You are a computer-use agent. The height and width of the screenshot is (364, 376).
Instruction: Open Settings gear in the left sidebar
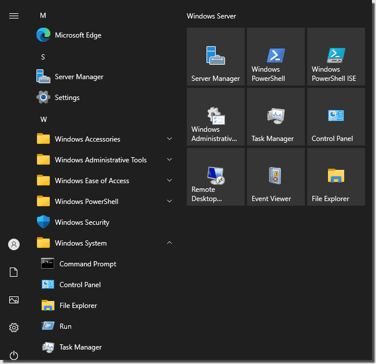14,328
